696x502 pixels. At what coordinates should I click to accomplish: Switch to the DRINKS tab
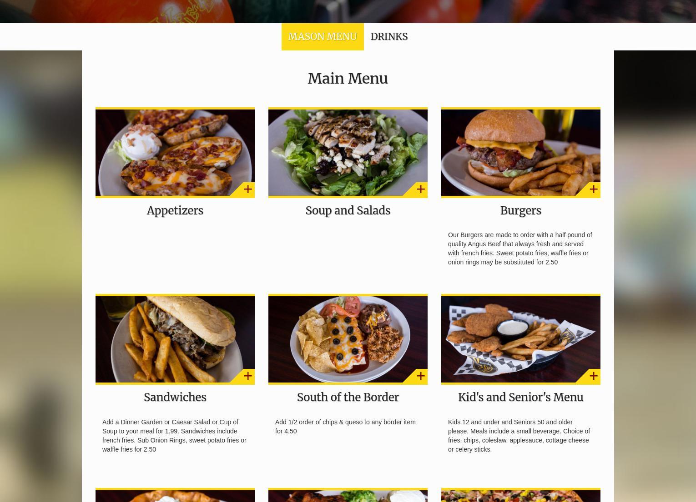pos(389,36)
